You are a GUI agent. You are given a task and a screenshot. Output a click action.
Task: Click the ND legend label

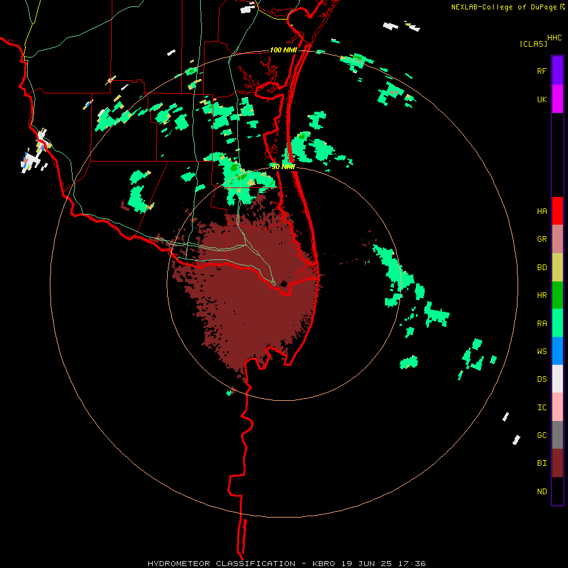[x=541, y=492]
